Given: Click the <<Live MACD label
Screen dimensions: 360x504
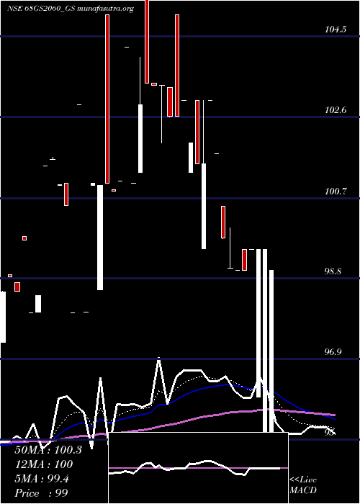Looking at the screenshot, I should click(x=303, y=485).
